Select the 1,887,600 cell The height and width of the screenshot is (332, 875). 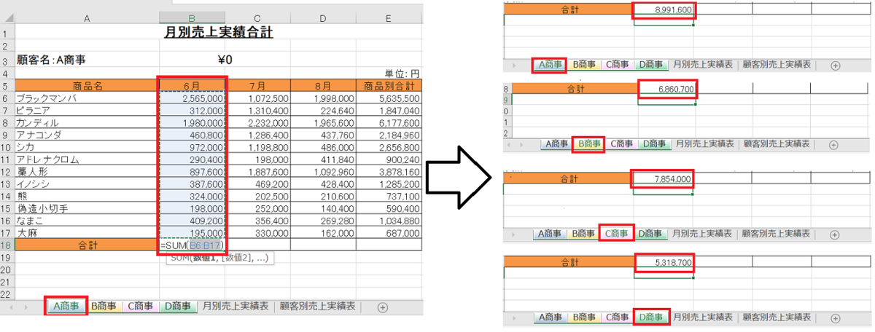coord(258,172)
